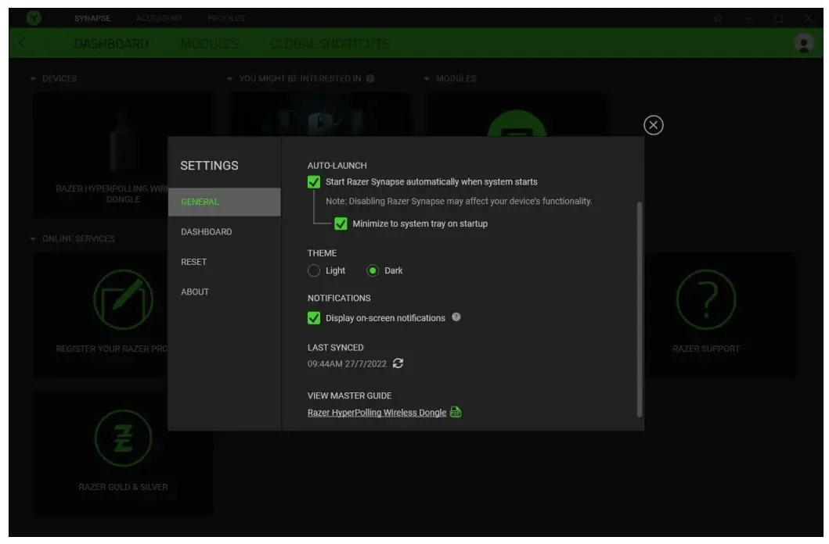
Task: Open the user profile avatar icon
Action: [803, 44]
